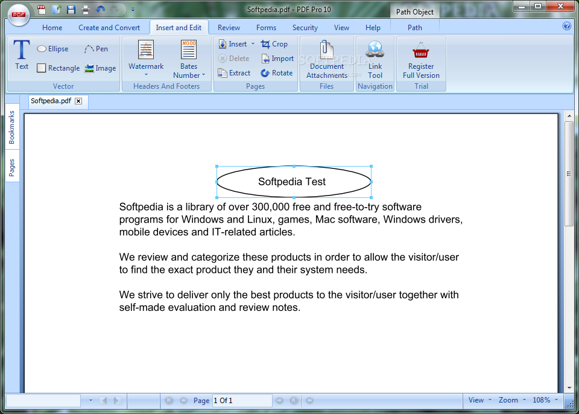This screenshot has height=414, width=579.
Task: Go to the next page
Action: click(x=279, y=400)
